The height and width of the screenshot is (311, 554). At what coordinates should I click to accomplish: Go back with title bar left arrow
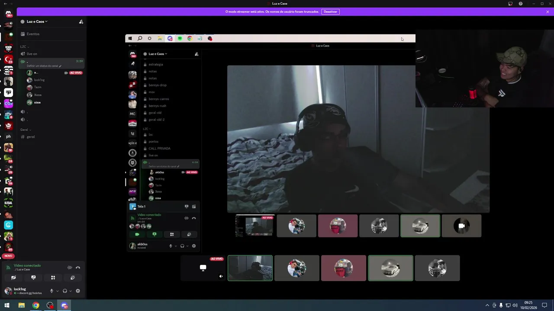(5, 3)
